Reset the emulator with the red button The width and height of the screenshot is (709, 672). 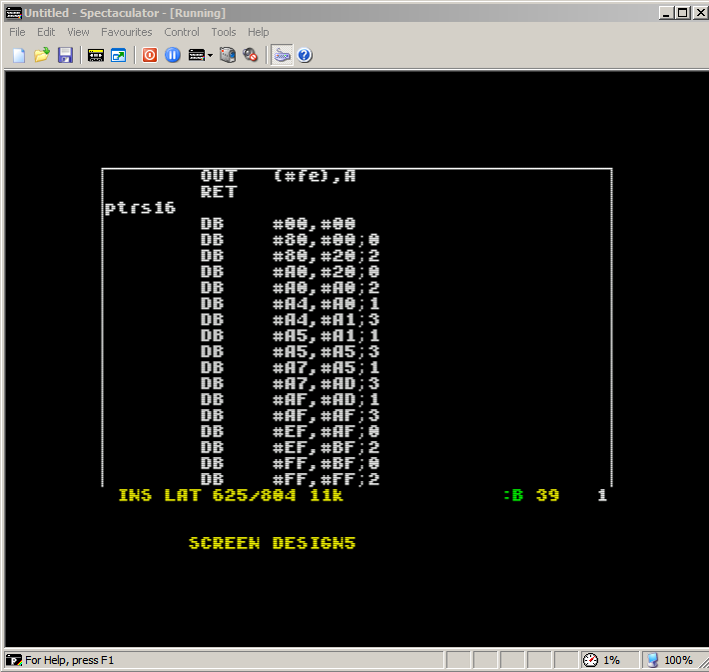click(150, 55)
